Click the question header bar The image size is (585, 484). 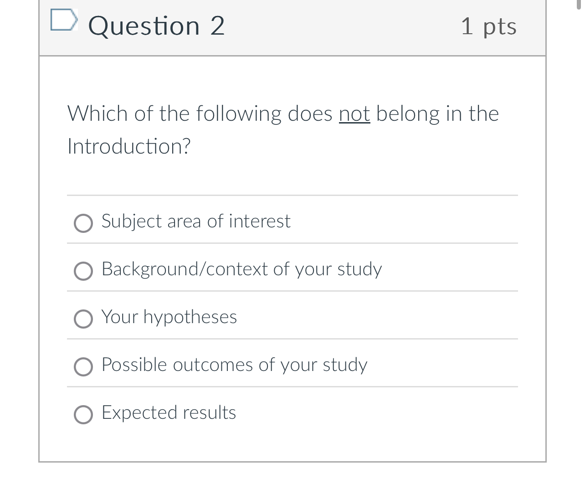[292, 27]
